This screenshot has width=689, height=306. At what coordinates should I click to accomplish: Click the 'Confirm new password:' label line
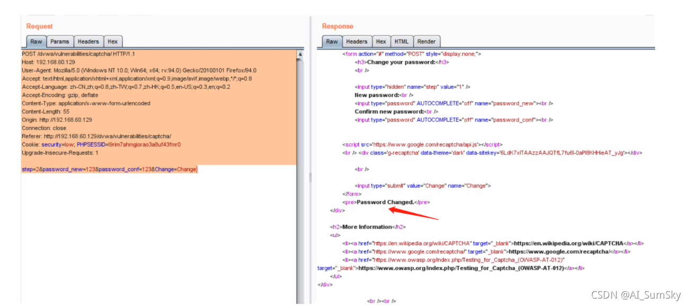[396, 112]
